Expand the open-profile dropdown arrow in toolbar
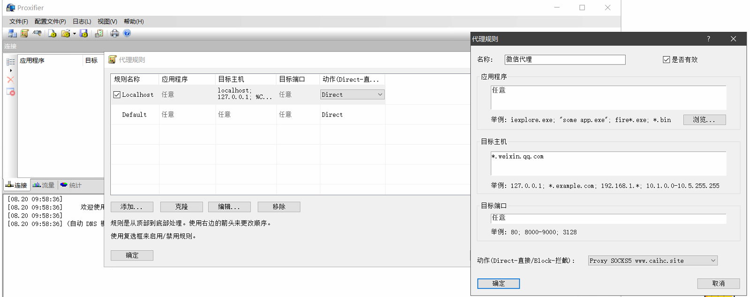The width and height of the screenshot is (750, 297). [74, 34]
